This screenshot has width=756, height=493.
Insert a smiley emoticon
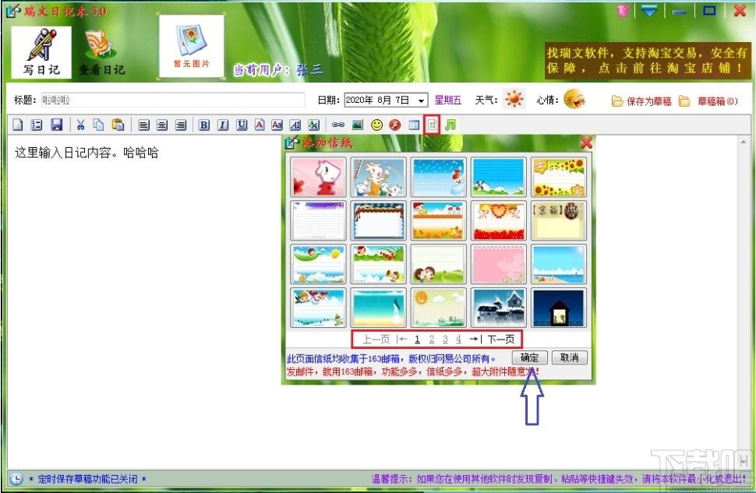coord(376,125)
